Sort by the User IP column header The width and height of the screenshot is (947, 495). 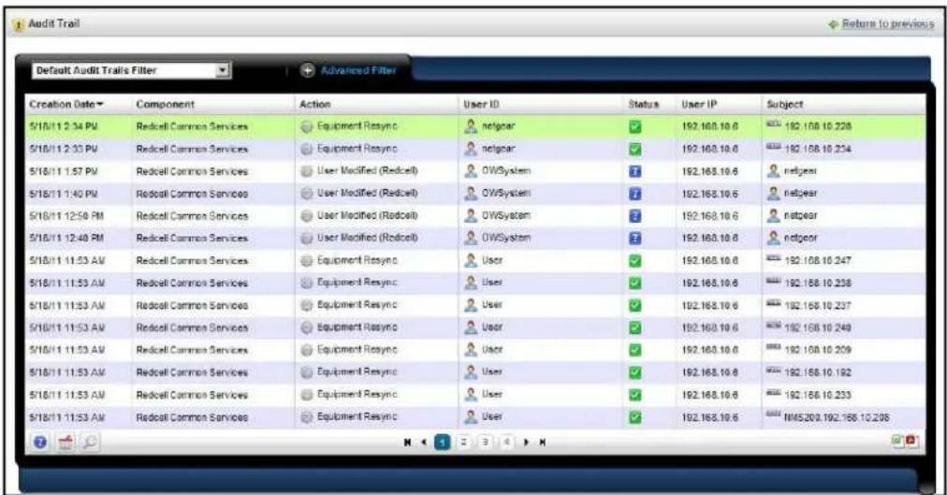(699, 105)
